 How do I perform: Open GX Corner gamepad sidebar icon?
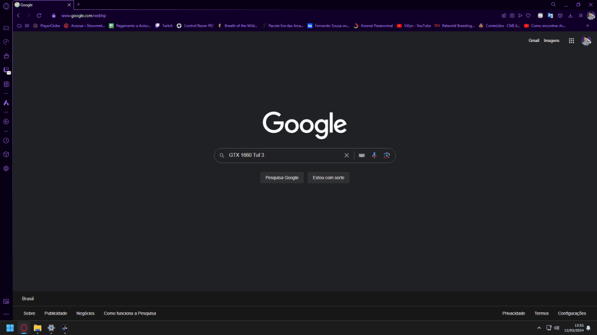6,28
